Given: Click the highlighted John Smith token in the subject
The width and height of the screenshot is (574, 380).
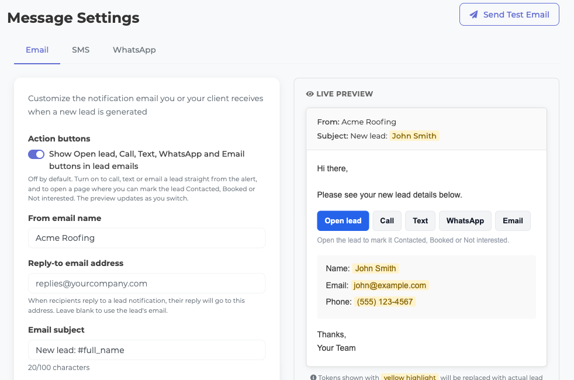Looking at the screenshot, I should pyautogui.click(x=414, y=136).
